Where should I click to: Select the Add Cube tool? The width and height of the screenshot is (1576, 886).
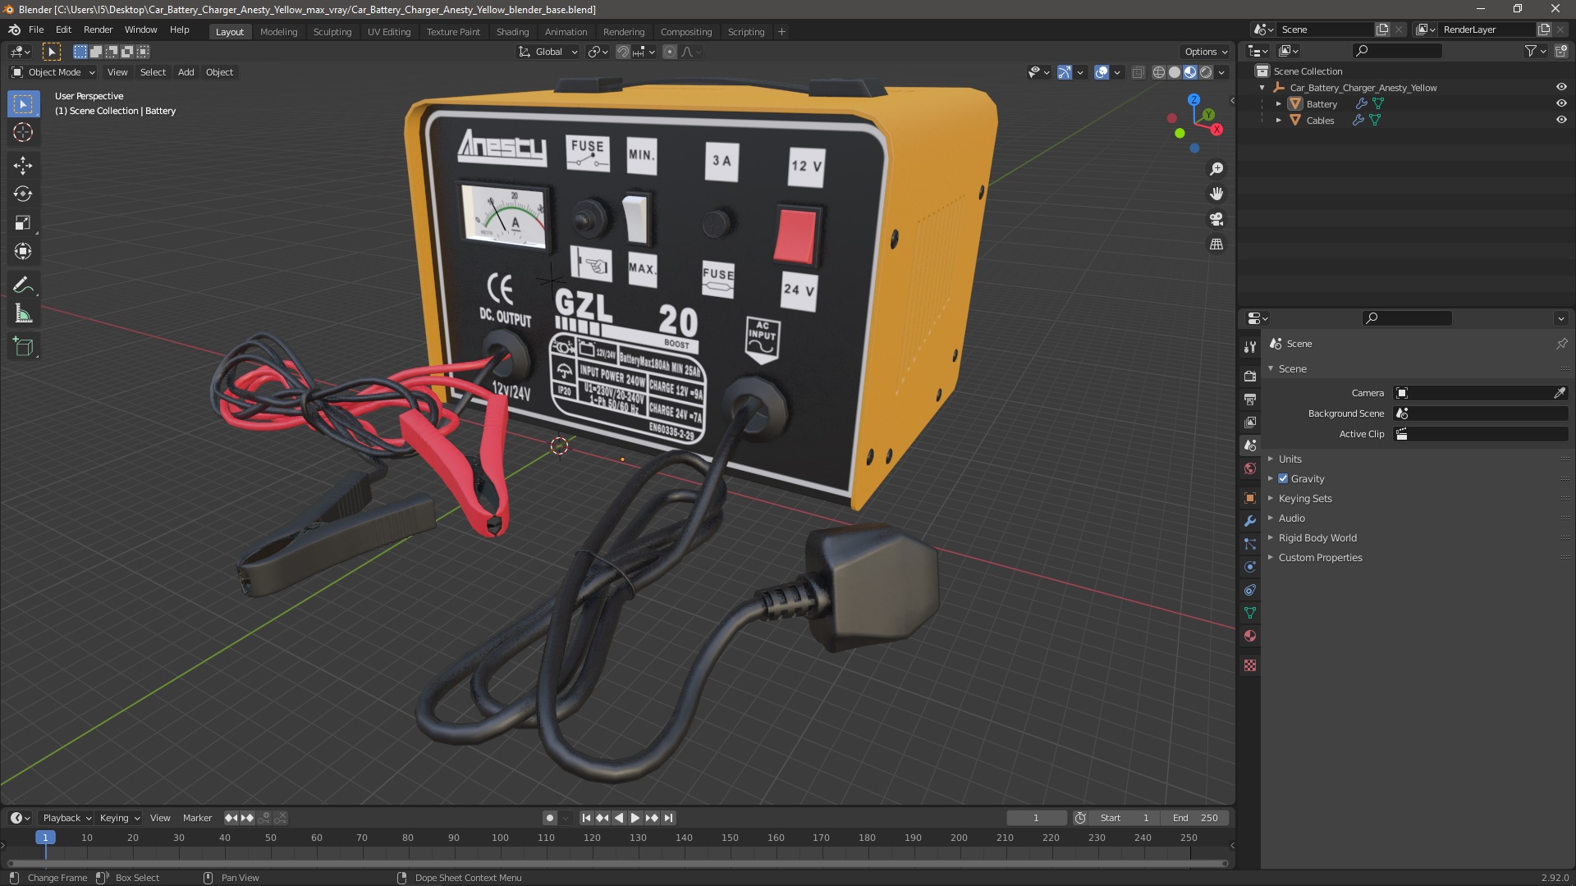(23, 347)
